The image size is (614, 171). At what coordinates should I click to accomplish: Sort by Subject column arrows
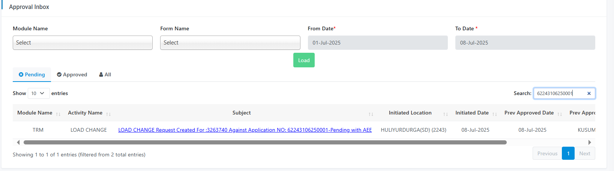[x=371, y=114]
